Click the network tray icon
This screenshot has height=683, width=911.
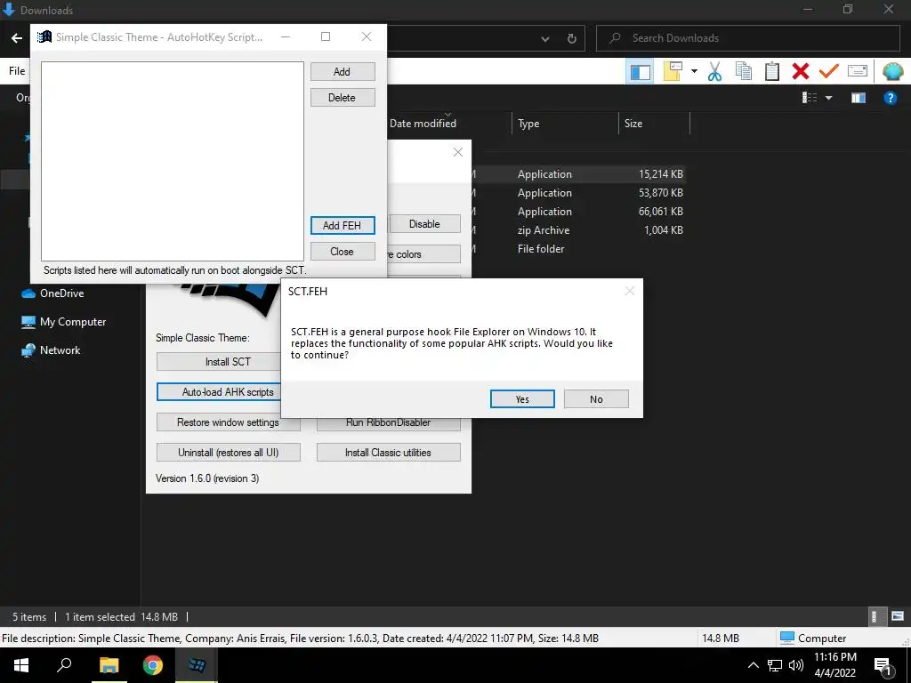click(x=775, y=665)
